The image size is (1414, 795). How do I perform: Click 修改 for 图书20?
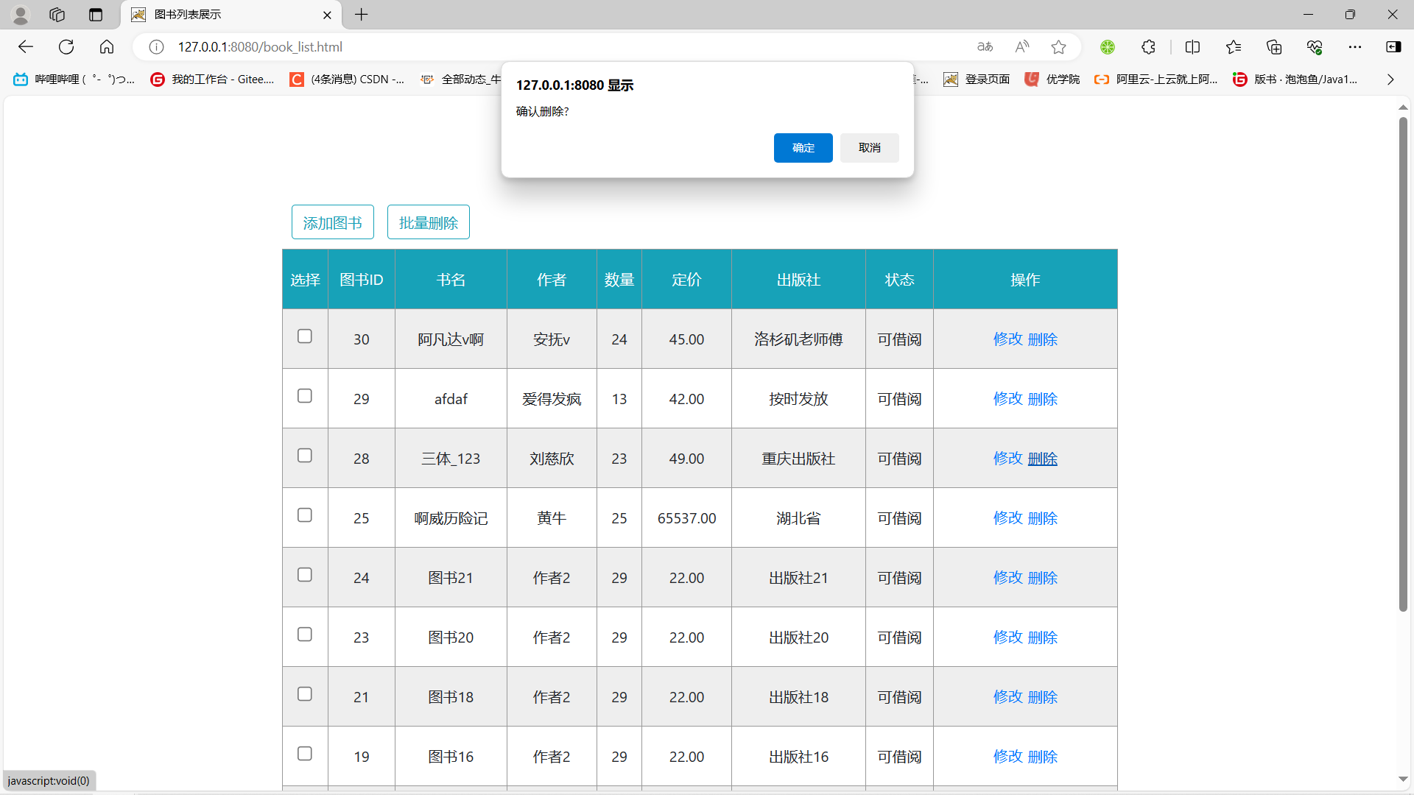point(1008,637)
